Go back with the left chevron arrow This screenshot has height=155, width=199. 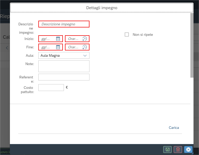(7, 48)
